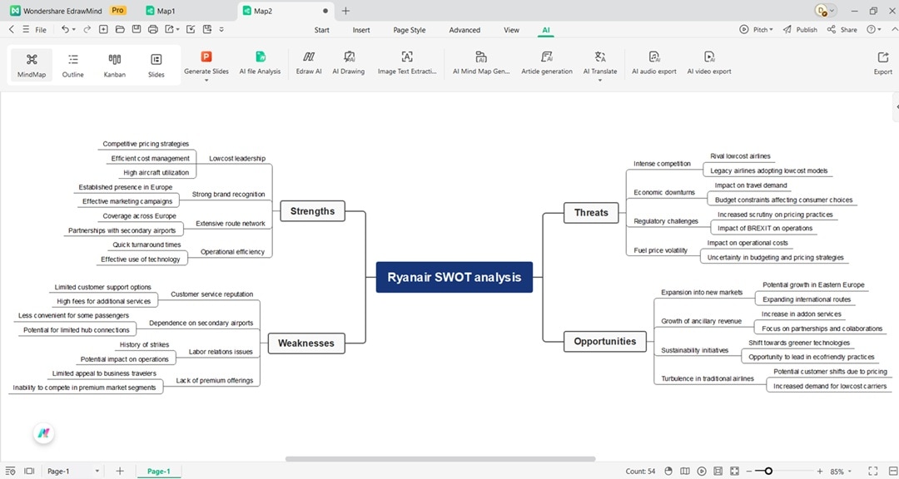Open AI file Analysis tool
This screenshot has width=899, height=479.
(261, 63)
